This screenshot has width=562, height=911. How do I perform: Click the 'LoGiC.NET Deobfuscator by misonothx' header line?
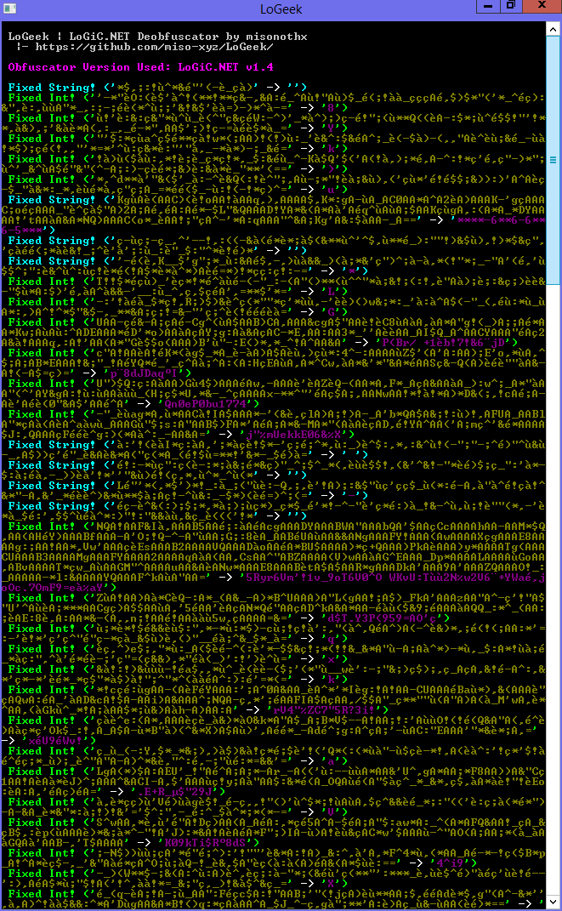tap(188, 37)
